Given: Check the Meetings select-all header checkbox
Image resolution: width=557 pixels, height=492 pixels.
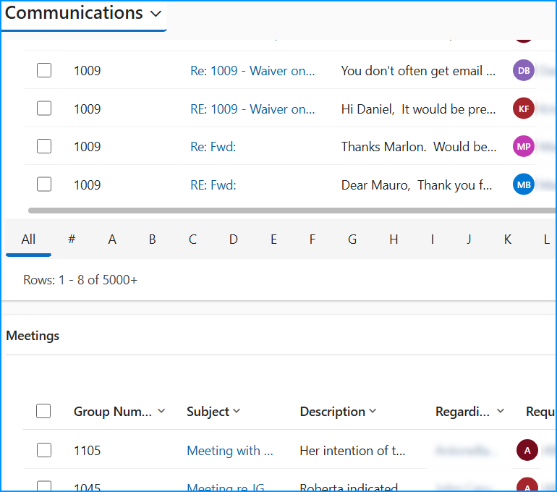Looking at the screenshot, I should click(44, 411).
